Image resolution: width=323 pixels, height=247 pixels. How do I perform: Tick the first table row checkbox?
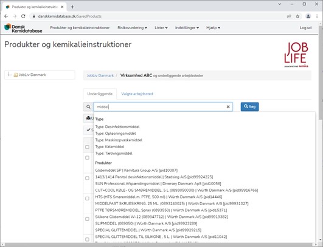point(87,158)
